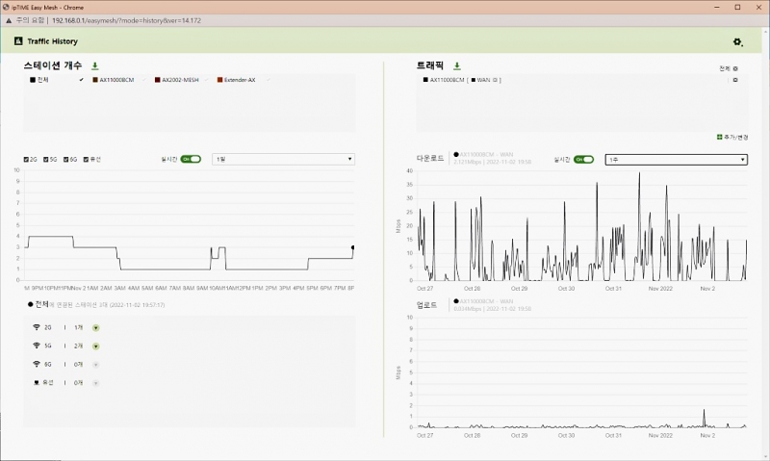This screenshot has height=461, width=770.
Task: Download the 스테이션 개수 station count data
Action: (94, 66)
